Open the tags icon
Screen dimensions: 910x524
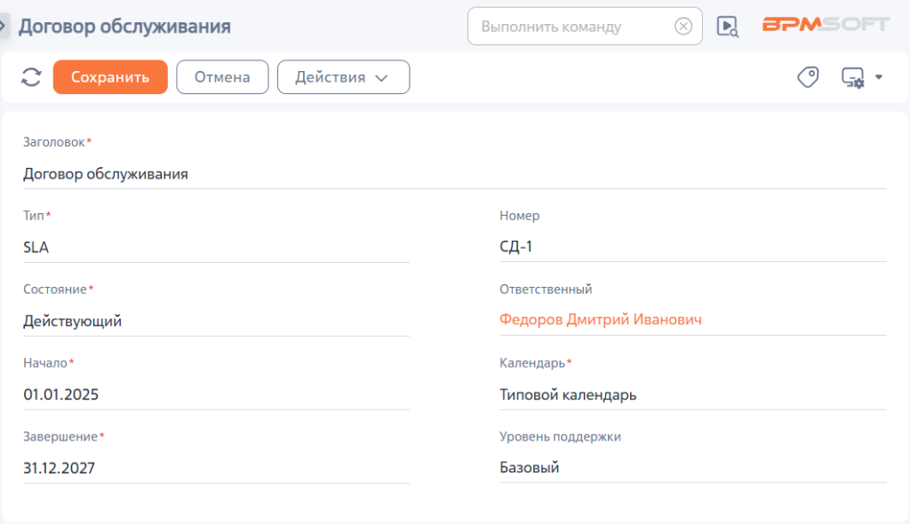[808, 77]
